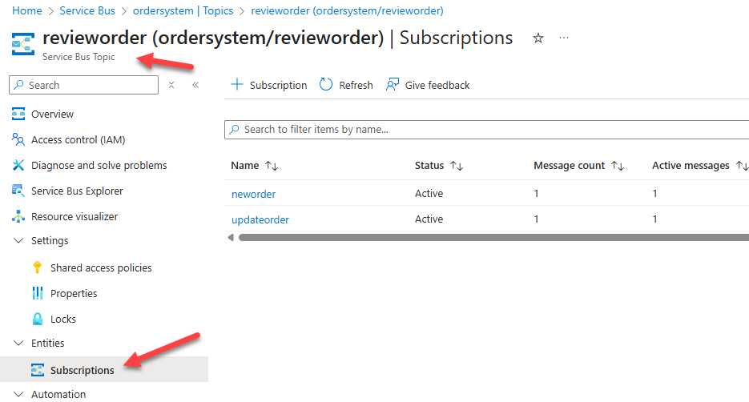Focus the sidebar Search box
Viewport: 749px width, 402px height.
(83, 85)
